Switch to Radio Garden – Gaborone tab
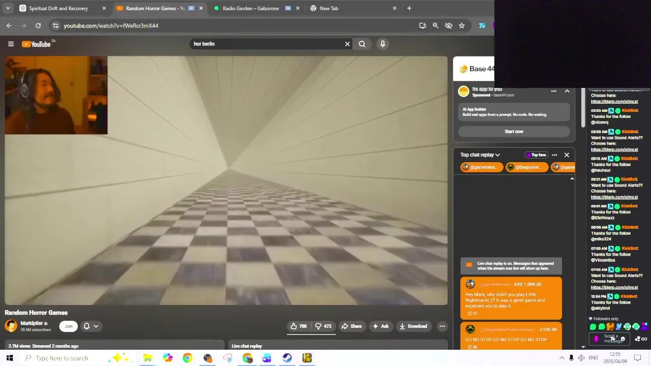 (251, 8)
